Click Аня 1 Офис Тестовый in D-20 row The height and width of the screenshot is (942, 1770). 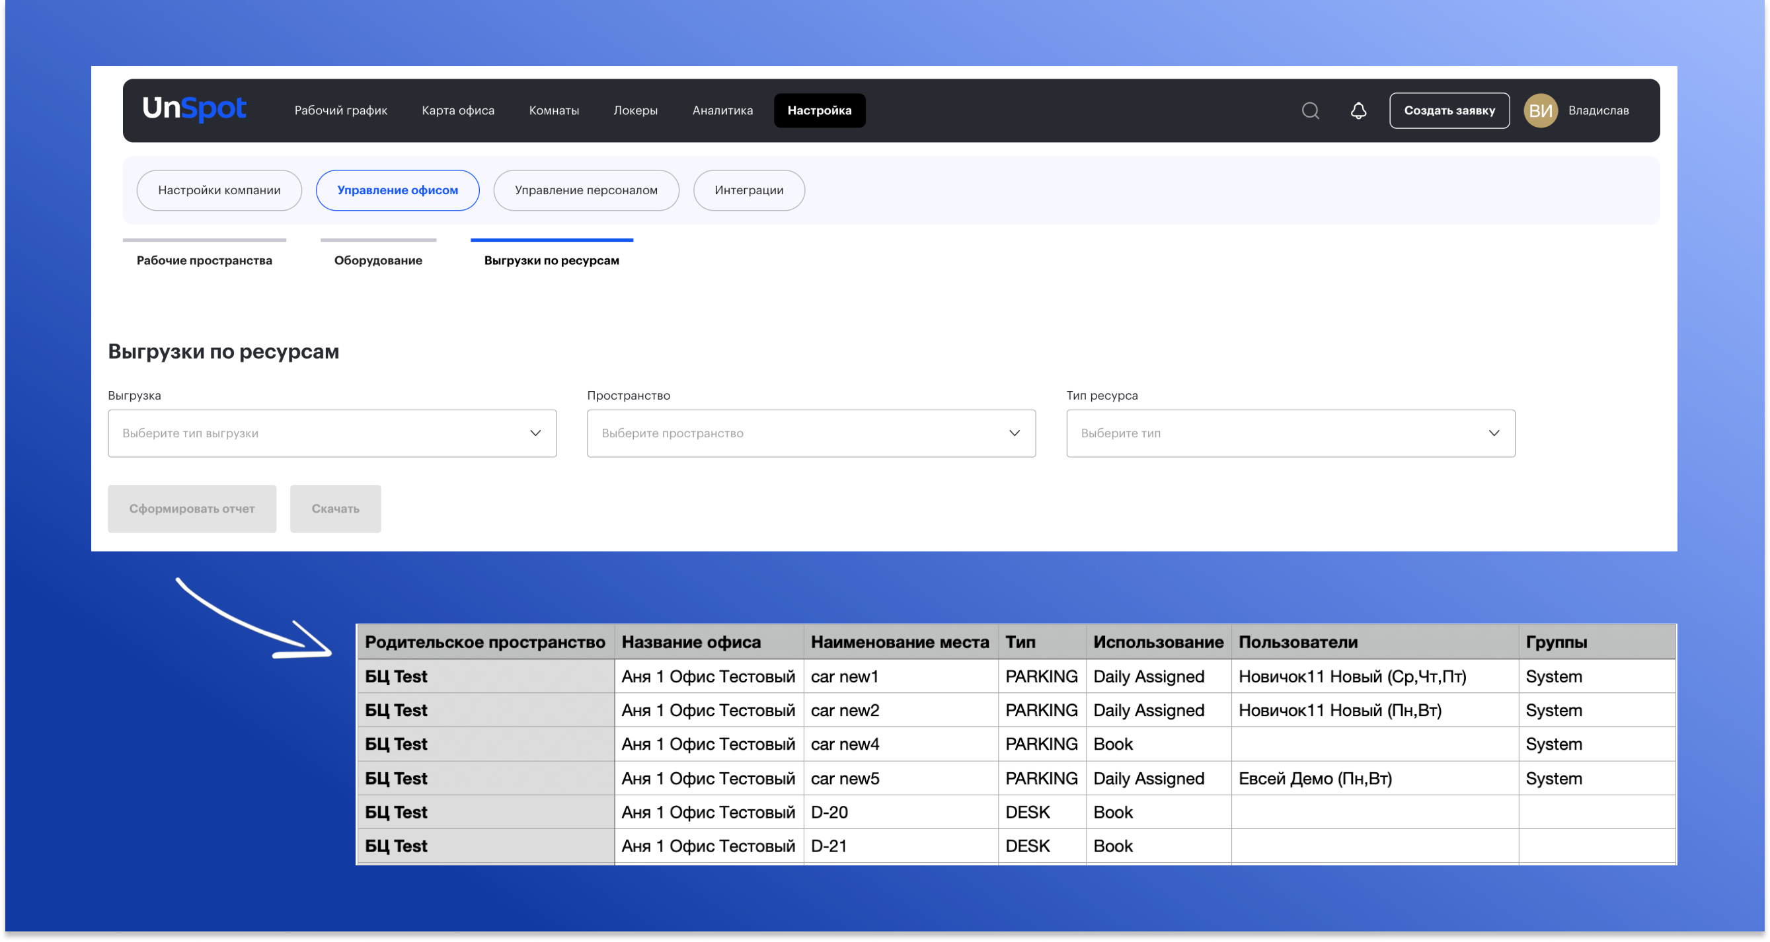pyautogui.click(x=708, y=813)
